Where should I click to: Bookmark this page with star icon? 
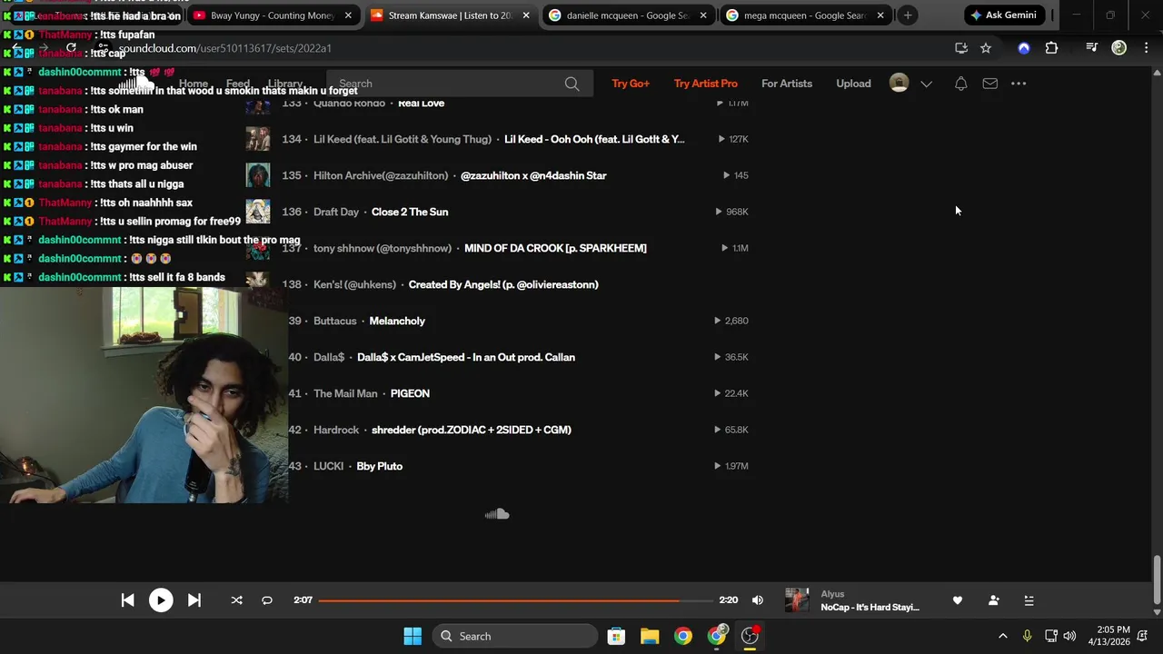pos(986,48)
